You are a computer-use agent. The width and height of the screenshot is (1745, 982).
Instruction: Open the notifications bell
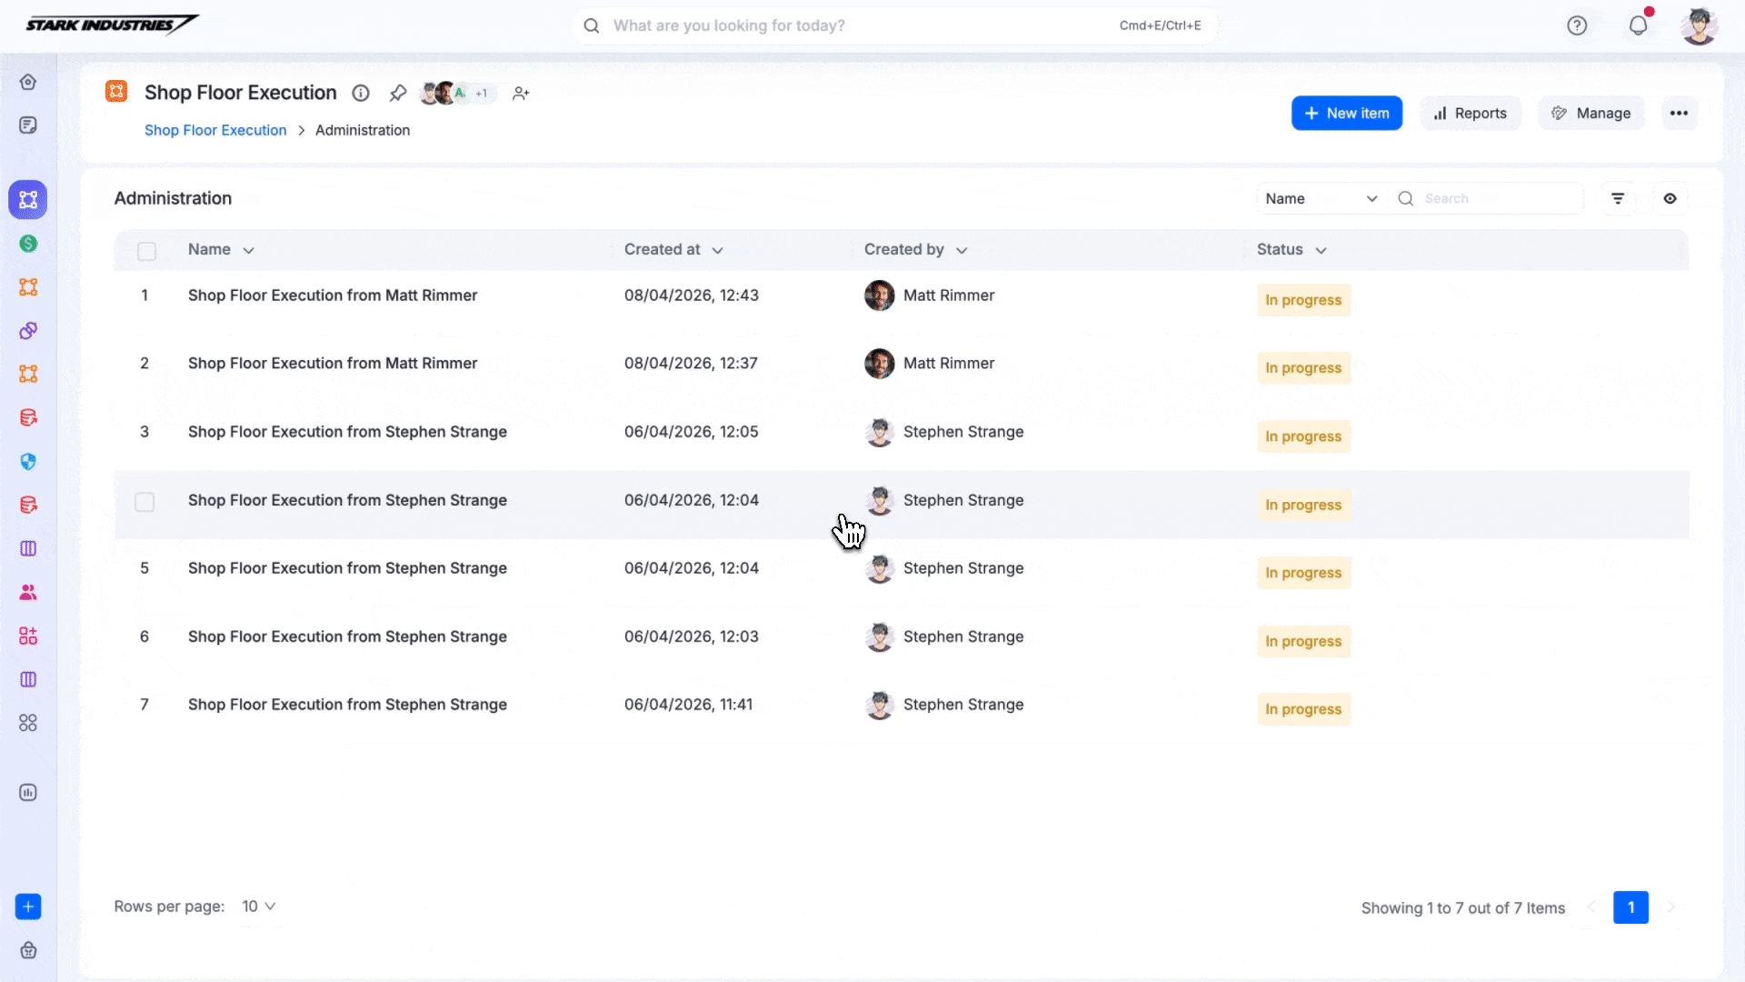click(1638, 25)
